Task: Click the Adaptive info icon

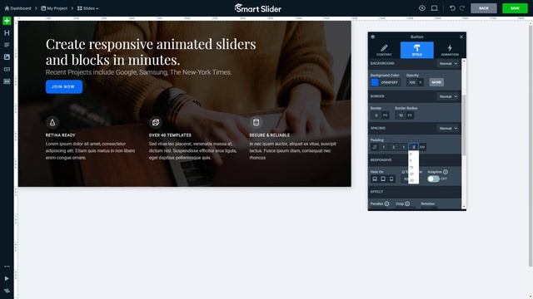Action: tap(446, 172)
